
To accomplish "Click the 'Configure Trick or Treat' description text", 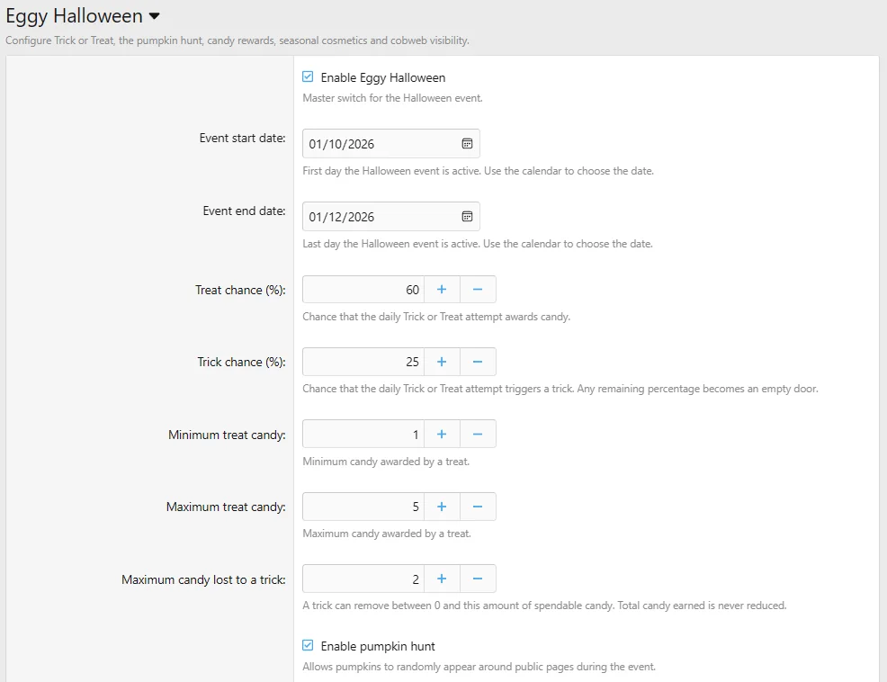I will [x=237, y=40].
